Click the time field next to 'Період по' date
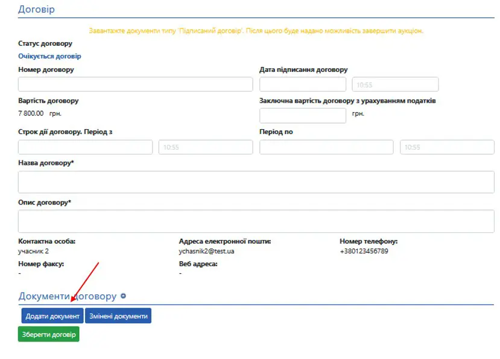This screenshot has width=500, height=359. [447, 147]
